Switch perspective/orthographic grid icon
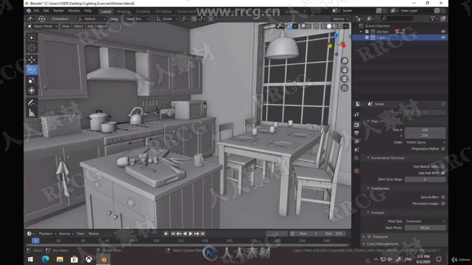472x265 pixels. pos(344,88)
